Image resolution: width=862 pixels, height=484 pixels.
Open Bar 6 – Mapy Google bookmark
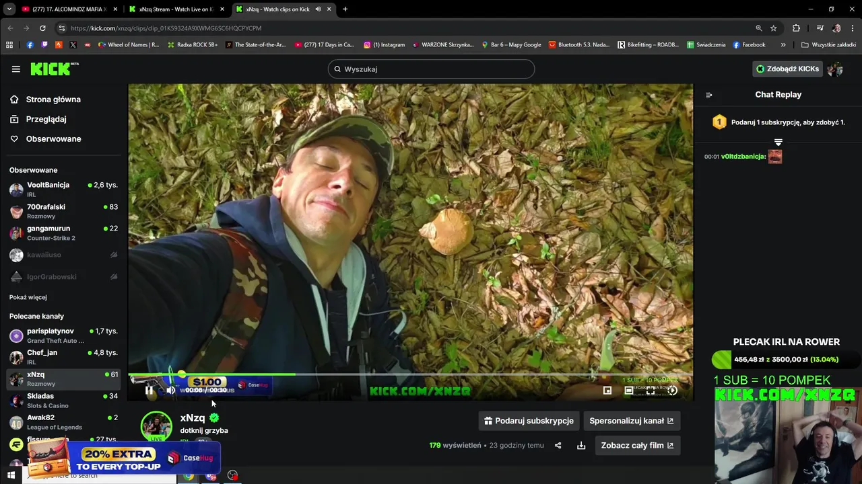pyautogui.click(x=511, y=45)
